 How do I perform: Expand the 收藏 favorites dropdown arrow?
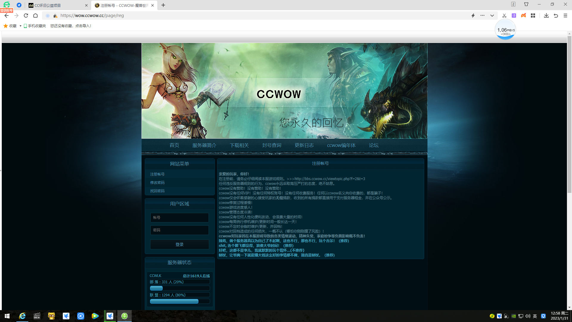(x=20, y=26)
